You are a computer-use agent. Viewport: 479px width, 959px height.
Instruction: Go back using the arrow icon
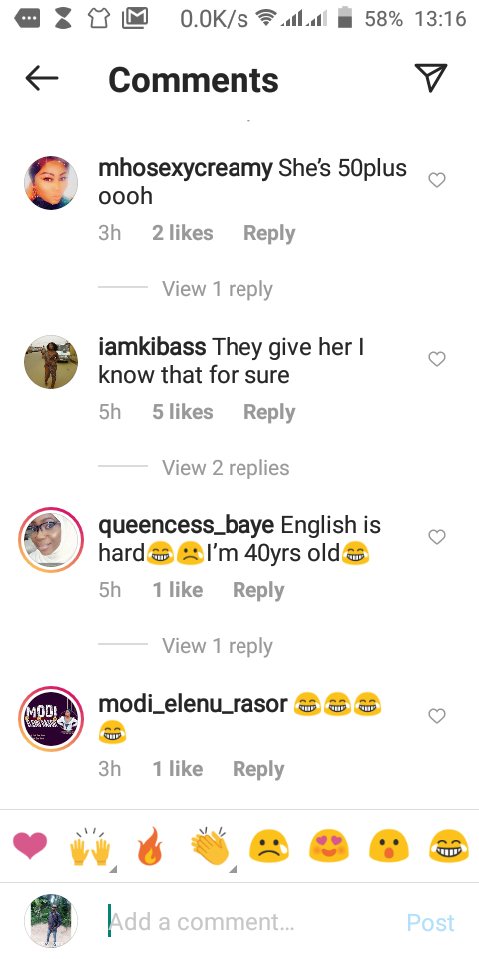42,78
